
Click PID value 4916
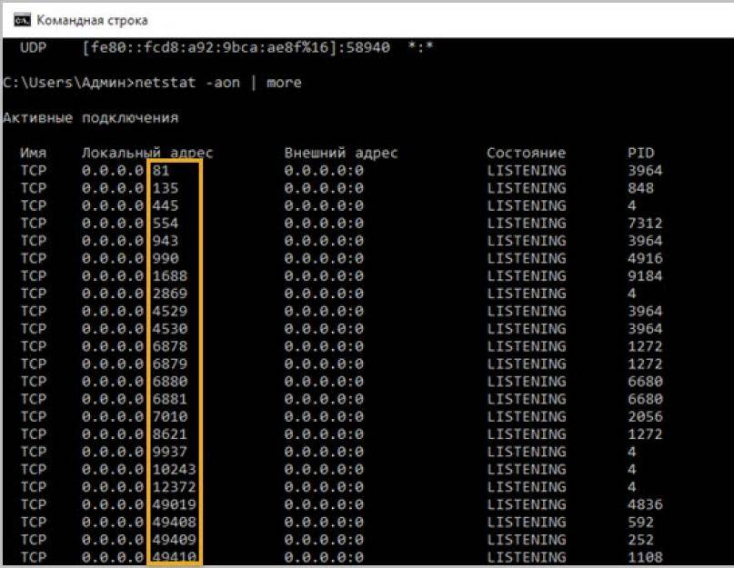click(x=645, y=258)
